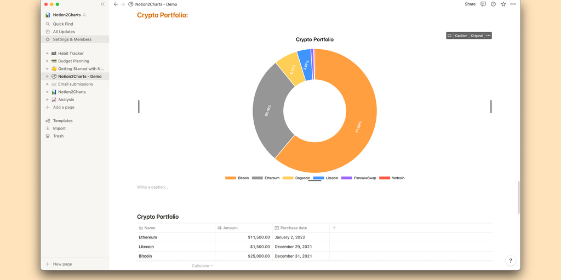Click the plus icon beside Add a page
The height and width of the screenshot is (280, 561).
click(48, 107)
